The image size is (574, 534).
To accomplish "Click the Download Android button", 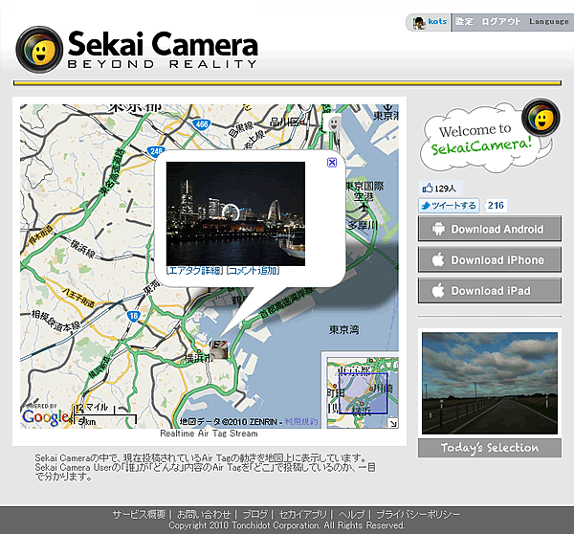I will (x=490, y=229).
